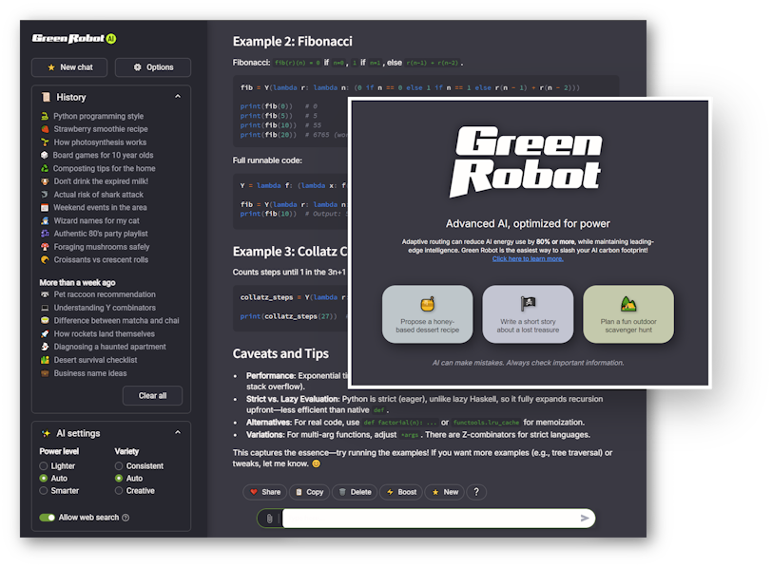Click the message input field
Screen dimensions: 772x567
pyautogui.click(x=429, y=519)
